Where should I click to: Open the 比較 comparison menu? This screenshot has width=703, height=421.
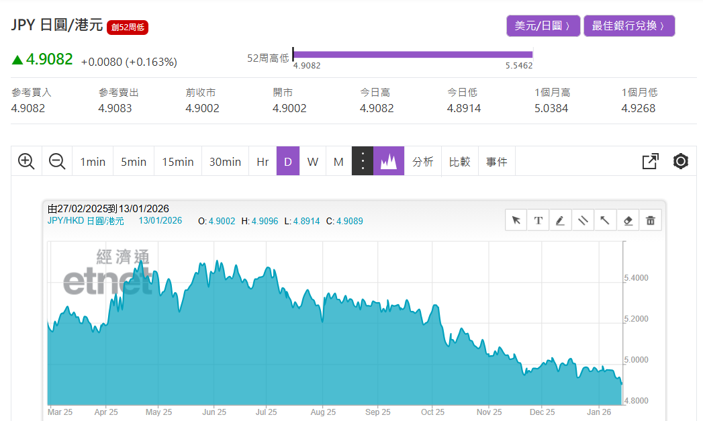460,161
